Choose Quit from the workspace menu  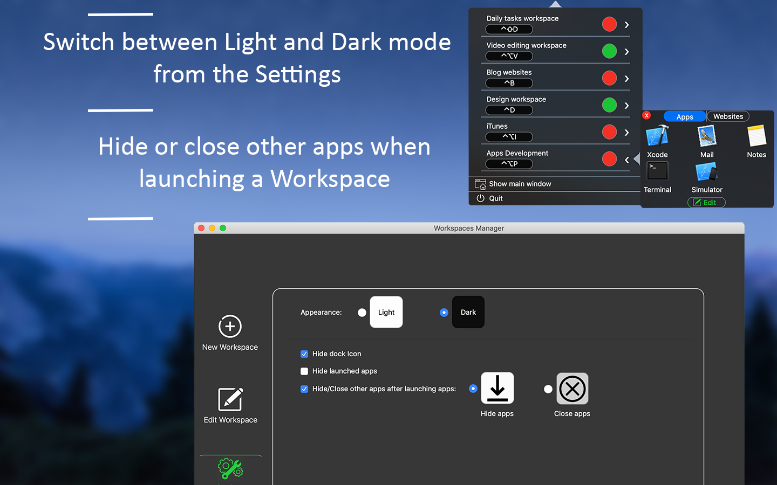(494, 198)
